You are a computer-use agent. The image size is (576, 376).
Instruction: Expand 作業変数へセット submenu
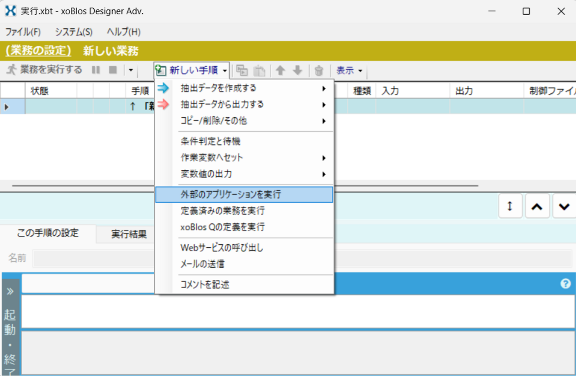click(x=244, y=158)
